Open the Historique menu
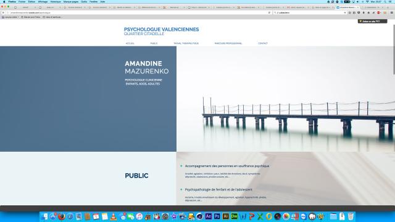 [56, 1]
